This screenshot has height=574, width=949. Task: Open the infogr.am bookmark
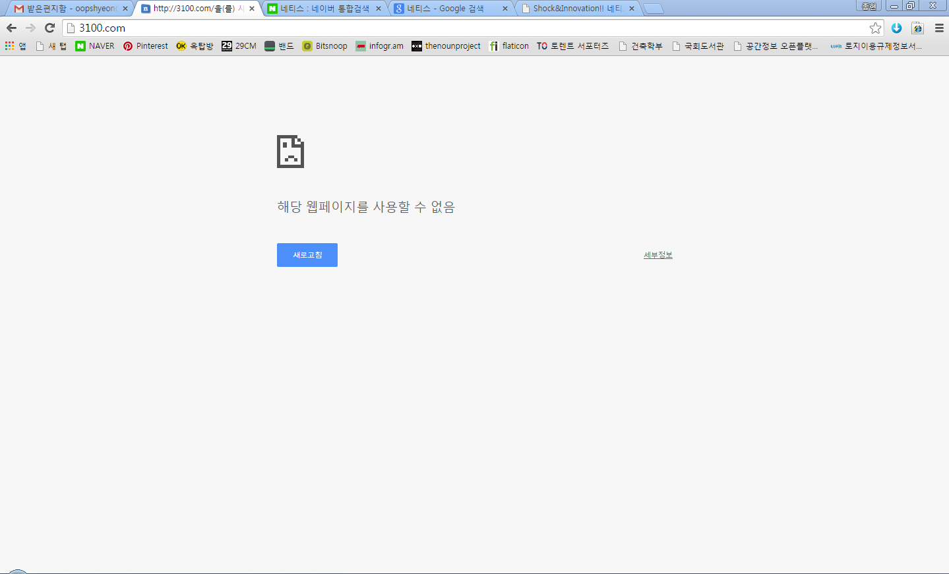379,46
